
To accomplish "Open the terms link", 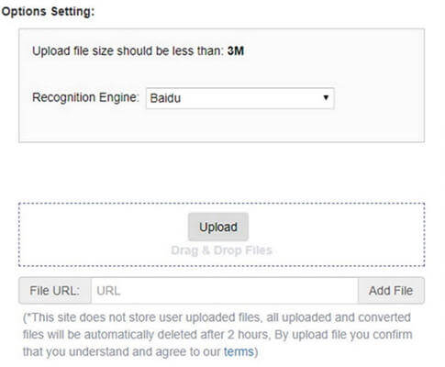I will [x=239, y=351].
